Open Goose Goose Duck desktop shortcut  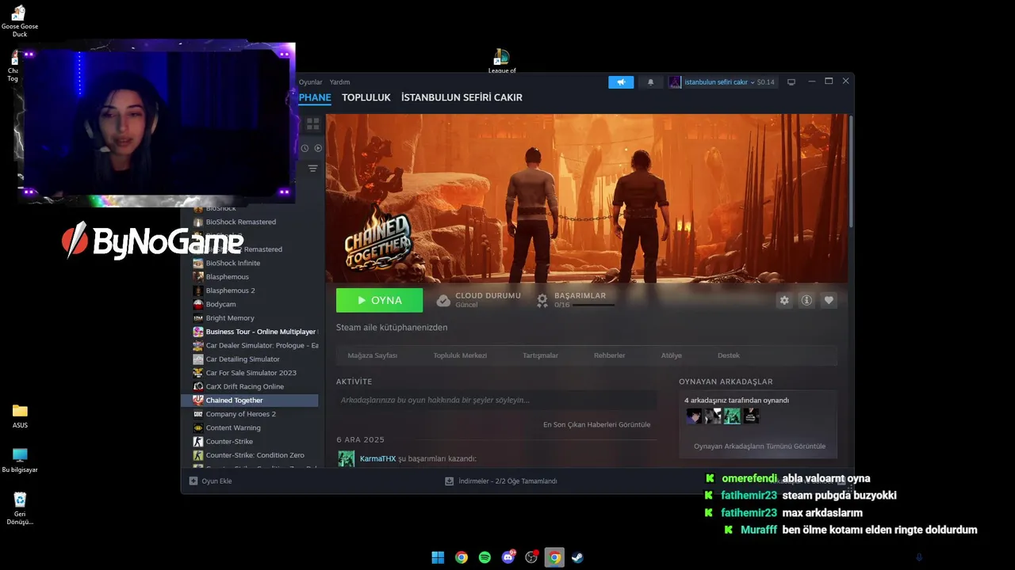20,21
